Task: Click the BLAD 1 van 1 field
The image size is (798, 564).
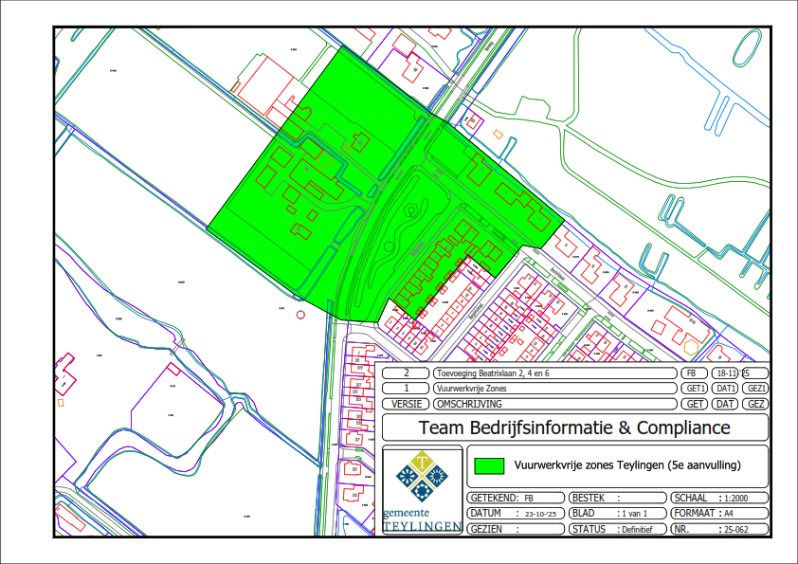Action: click(x=616, y=513)
